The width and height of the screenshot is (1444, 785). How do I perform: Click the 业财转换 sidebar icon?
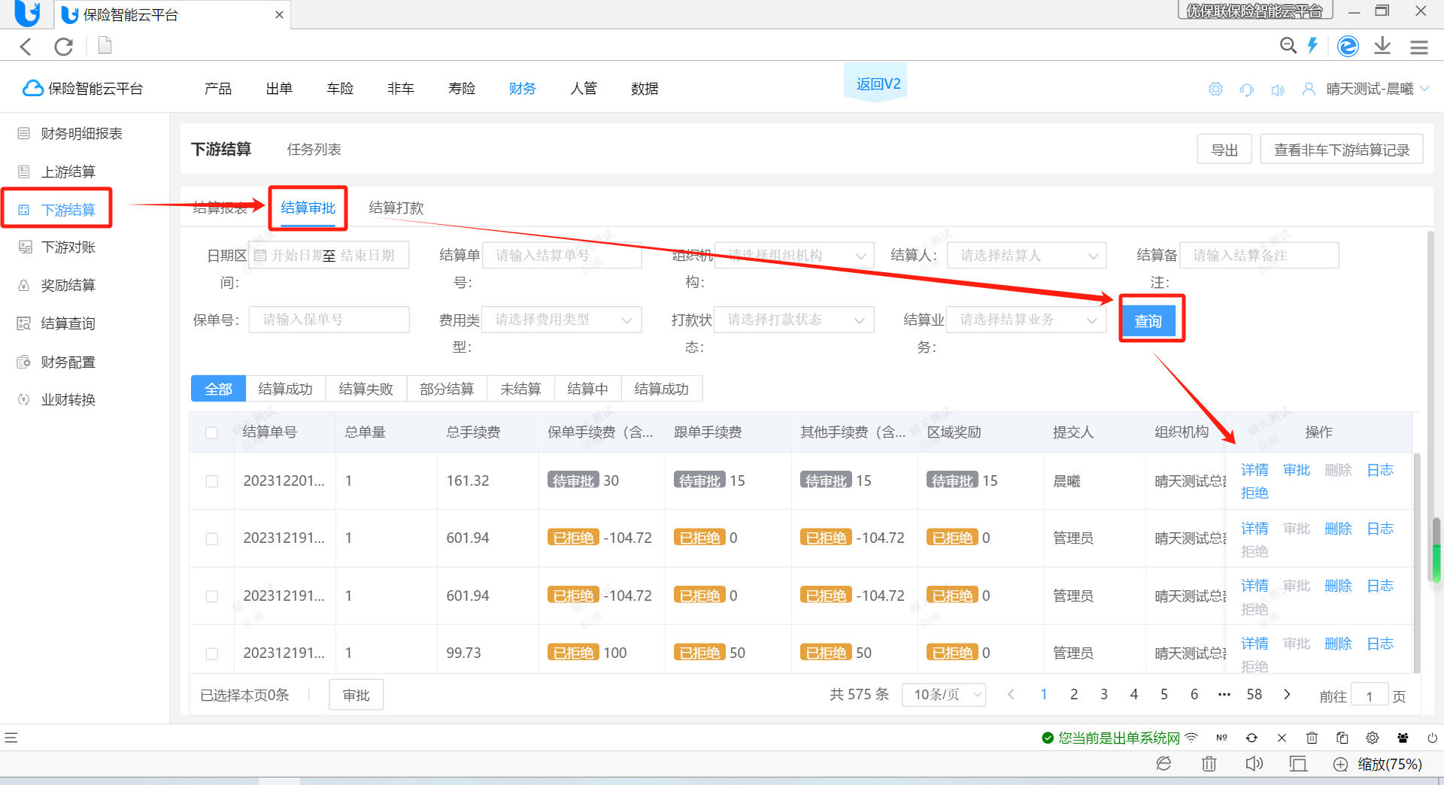(24, 399)
